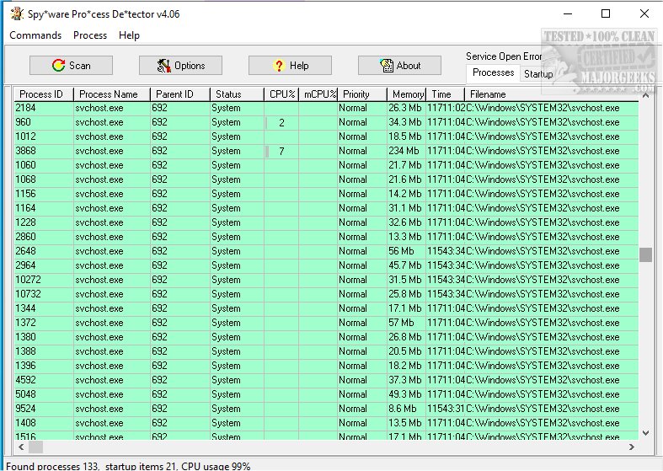Click the 8.6 Mb memory cell
Image resolution: width=663 pixels, height=471 pixels.
[x=406, y=409]
